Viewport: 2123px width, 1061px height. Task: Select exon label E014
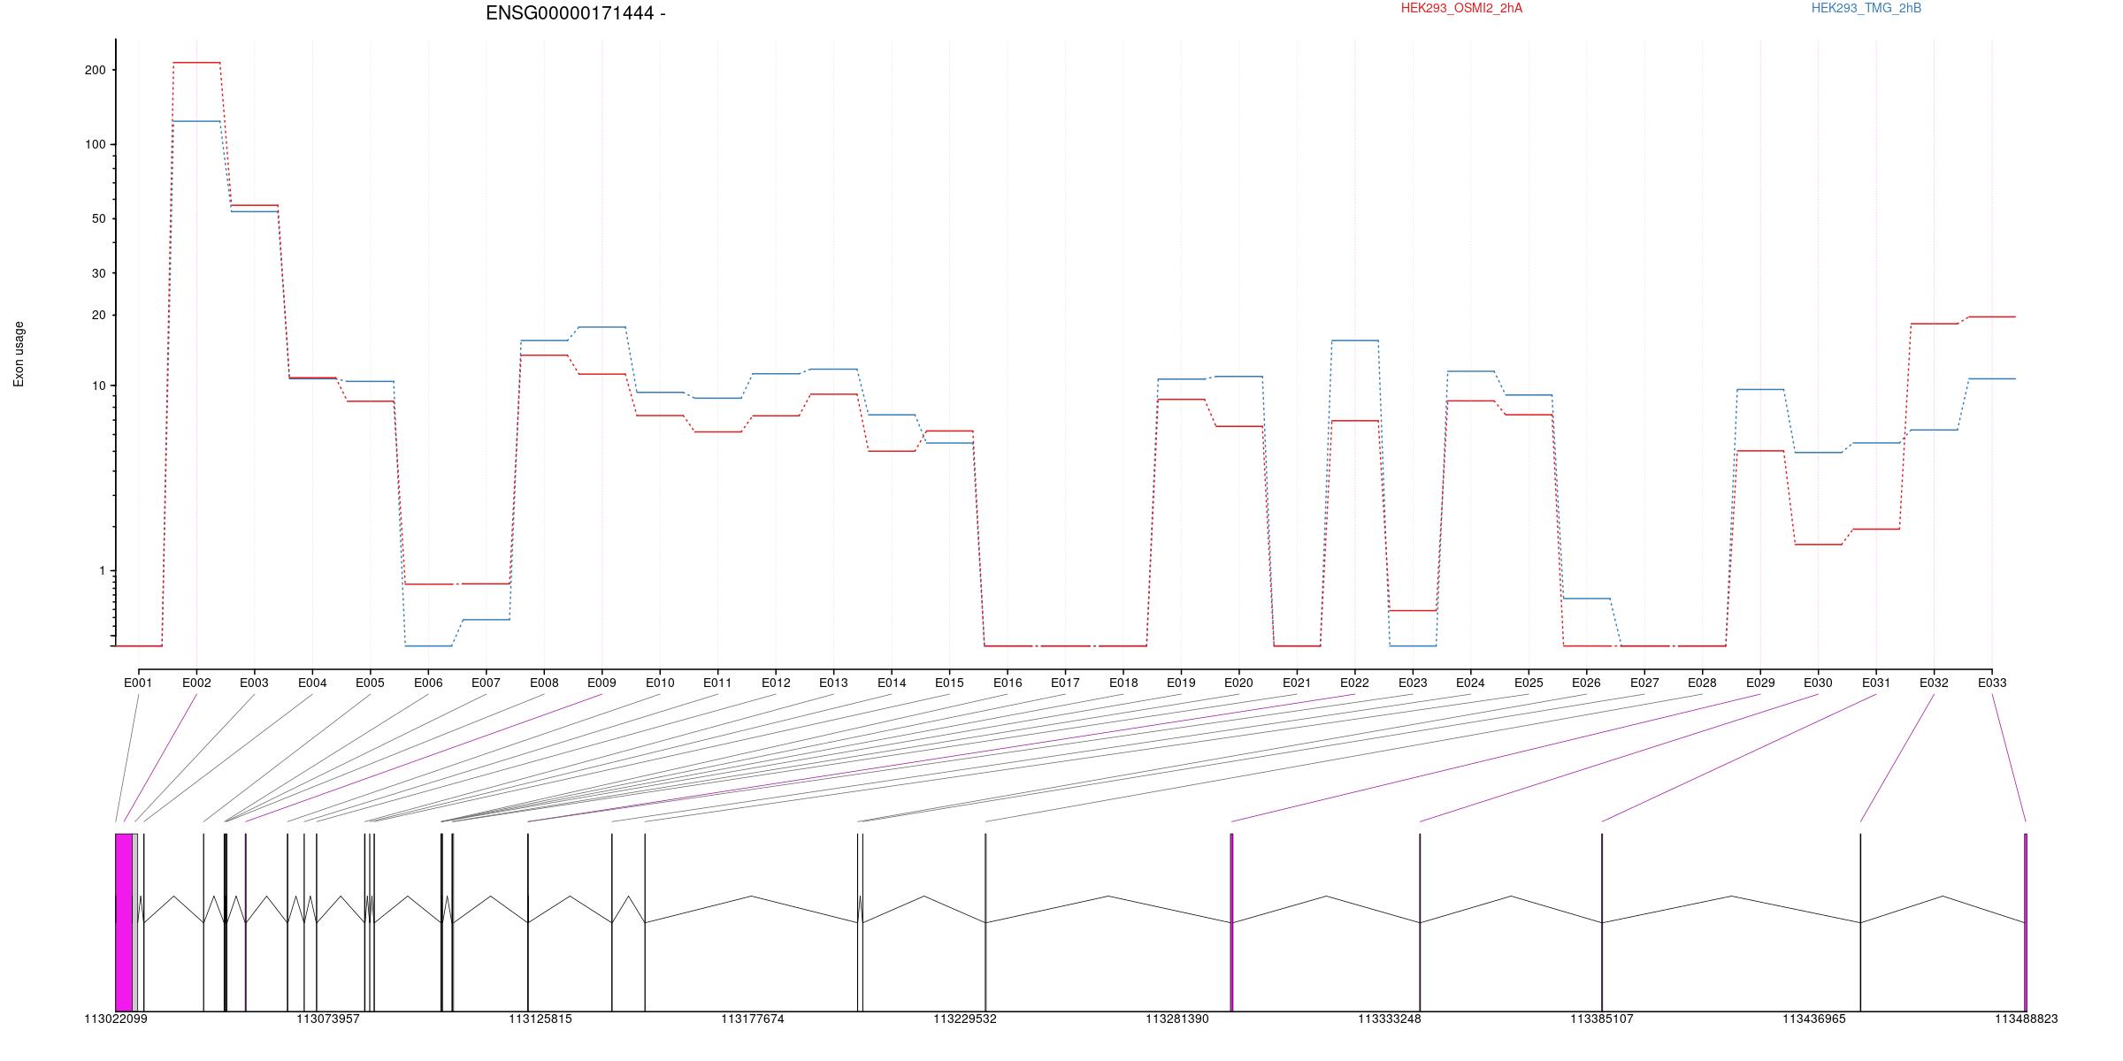pyautogui.click(x=892, y=683)
